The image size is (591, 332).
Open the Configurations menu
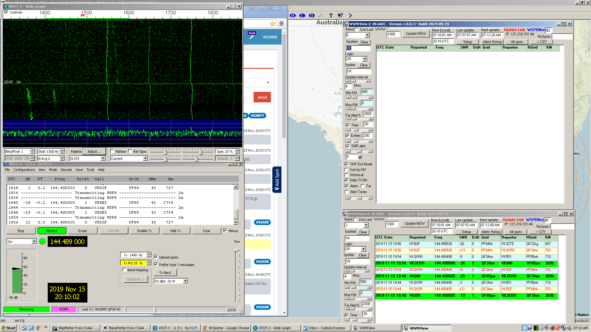point(24,170)
